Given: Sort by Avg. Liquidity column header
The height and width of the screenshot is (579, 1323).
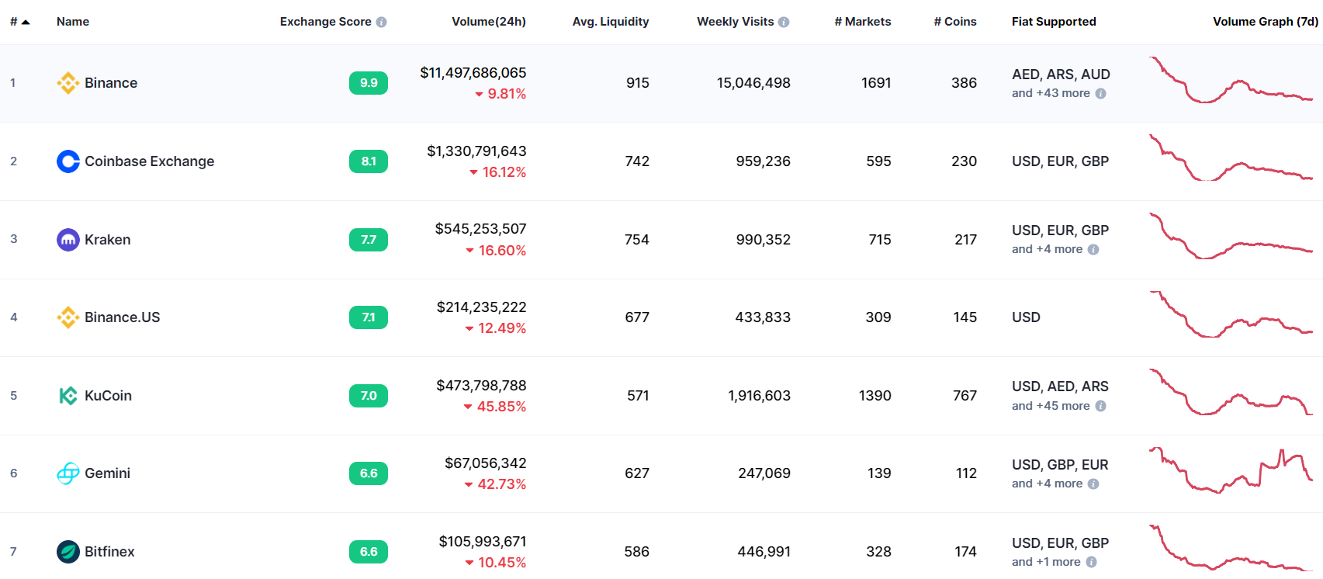Looking at the screenshot, I should point(611,22).
